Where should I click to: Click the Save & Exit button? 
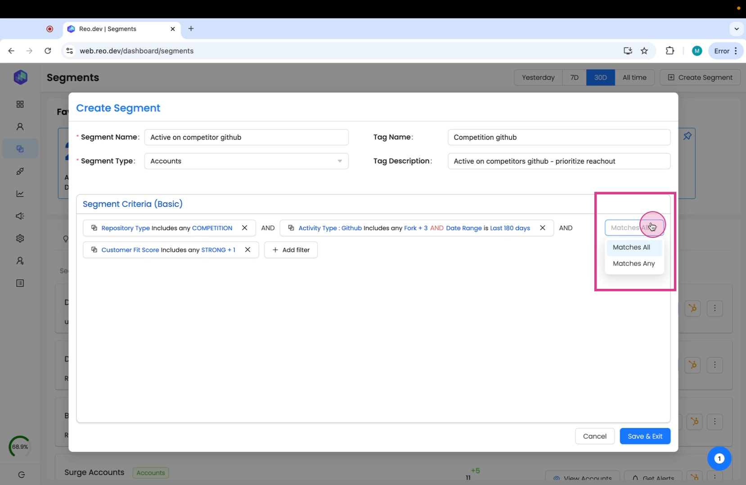click(x=644, y=436)
